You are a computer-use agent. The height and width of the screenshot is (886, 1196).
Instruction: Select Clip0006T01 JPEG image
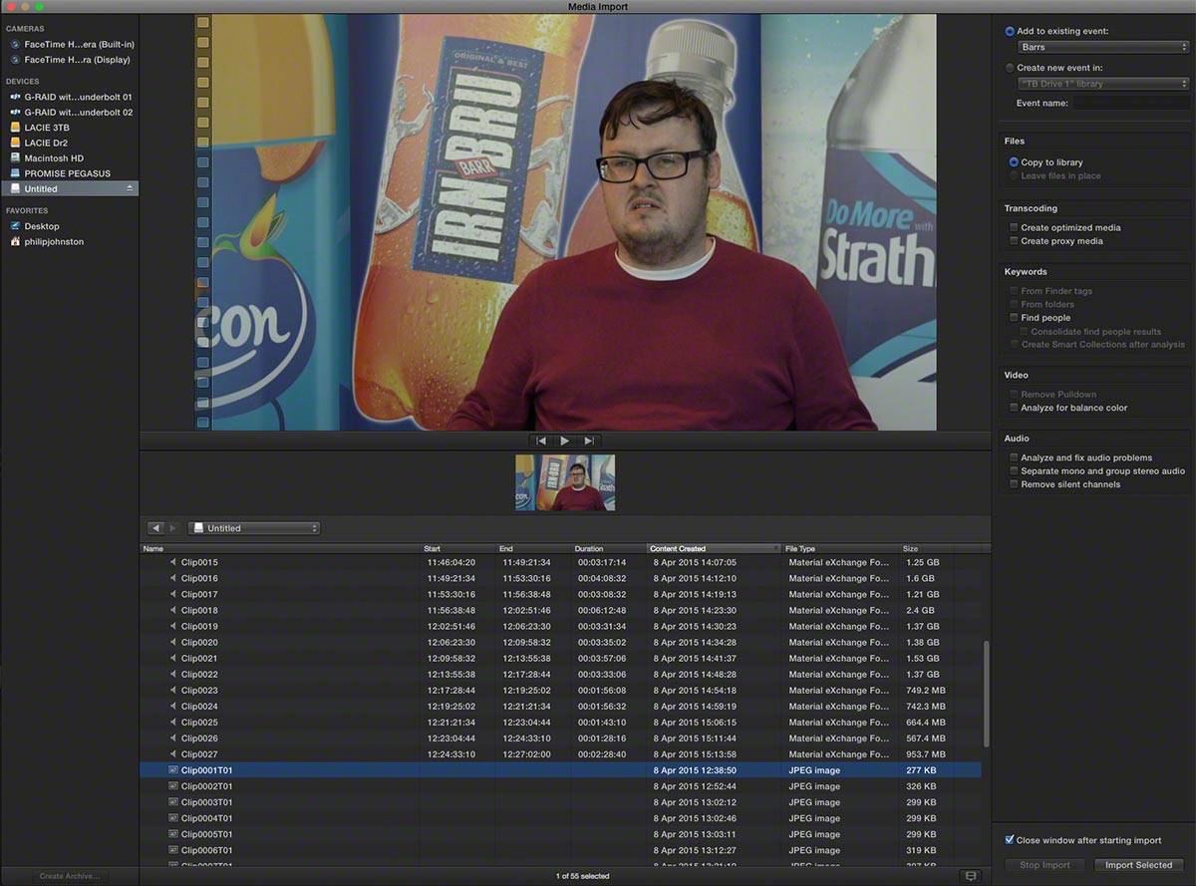pyautogui.click(x=560, y=850)
